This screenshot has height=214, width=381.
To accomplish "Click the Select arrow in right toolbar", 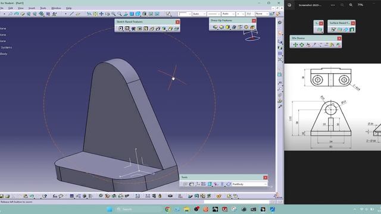I will 280,33.
